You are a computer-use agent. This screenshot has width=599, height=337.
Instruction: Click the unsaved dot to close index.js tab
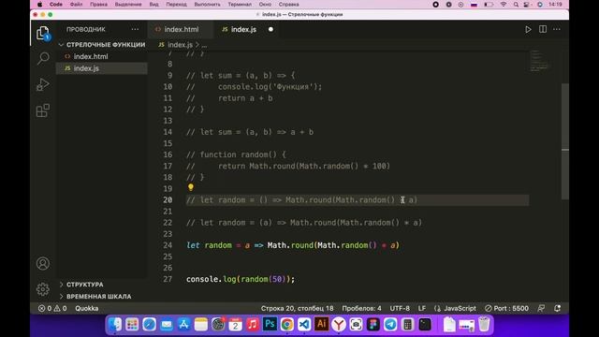[270, 29]
